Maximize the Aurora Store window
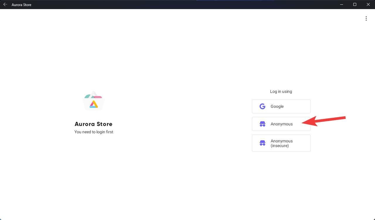Image resolution: width=375 pixels, height=220 pixels. [x=355, y=4]
